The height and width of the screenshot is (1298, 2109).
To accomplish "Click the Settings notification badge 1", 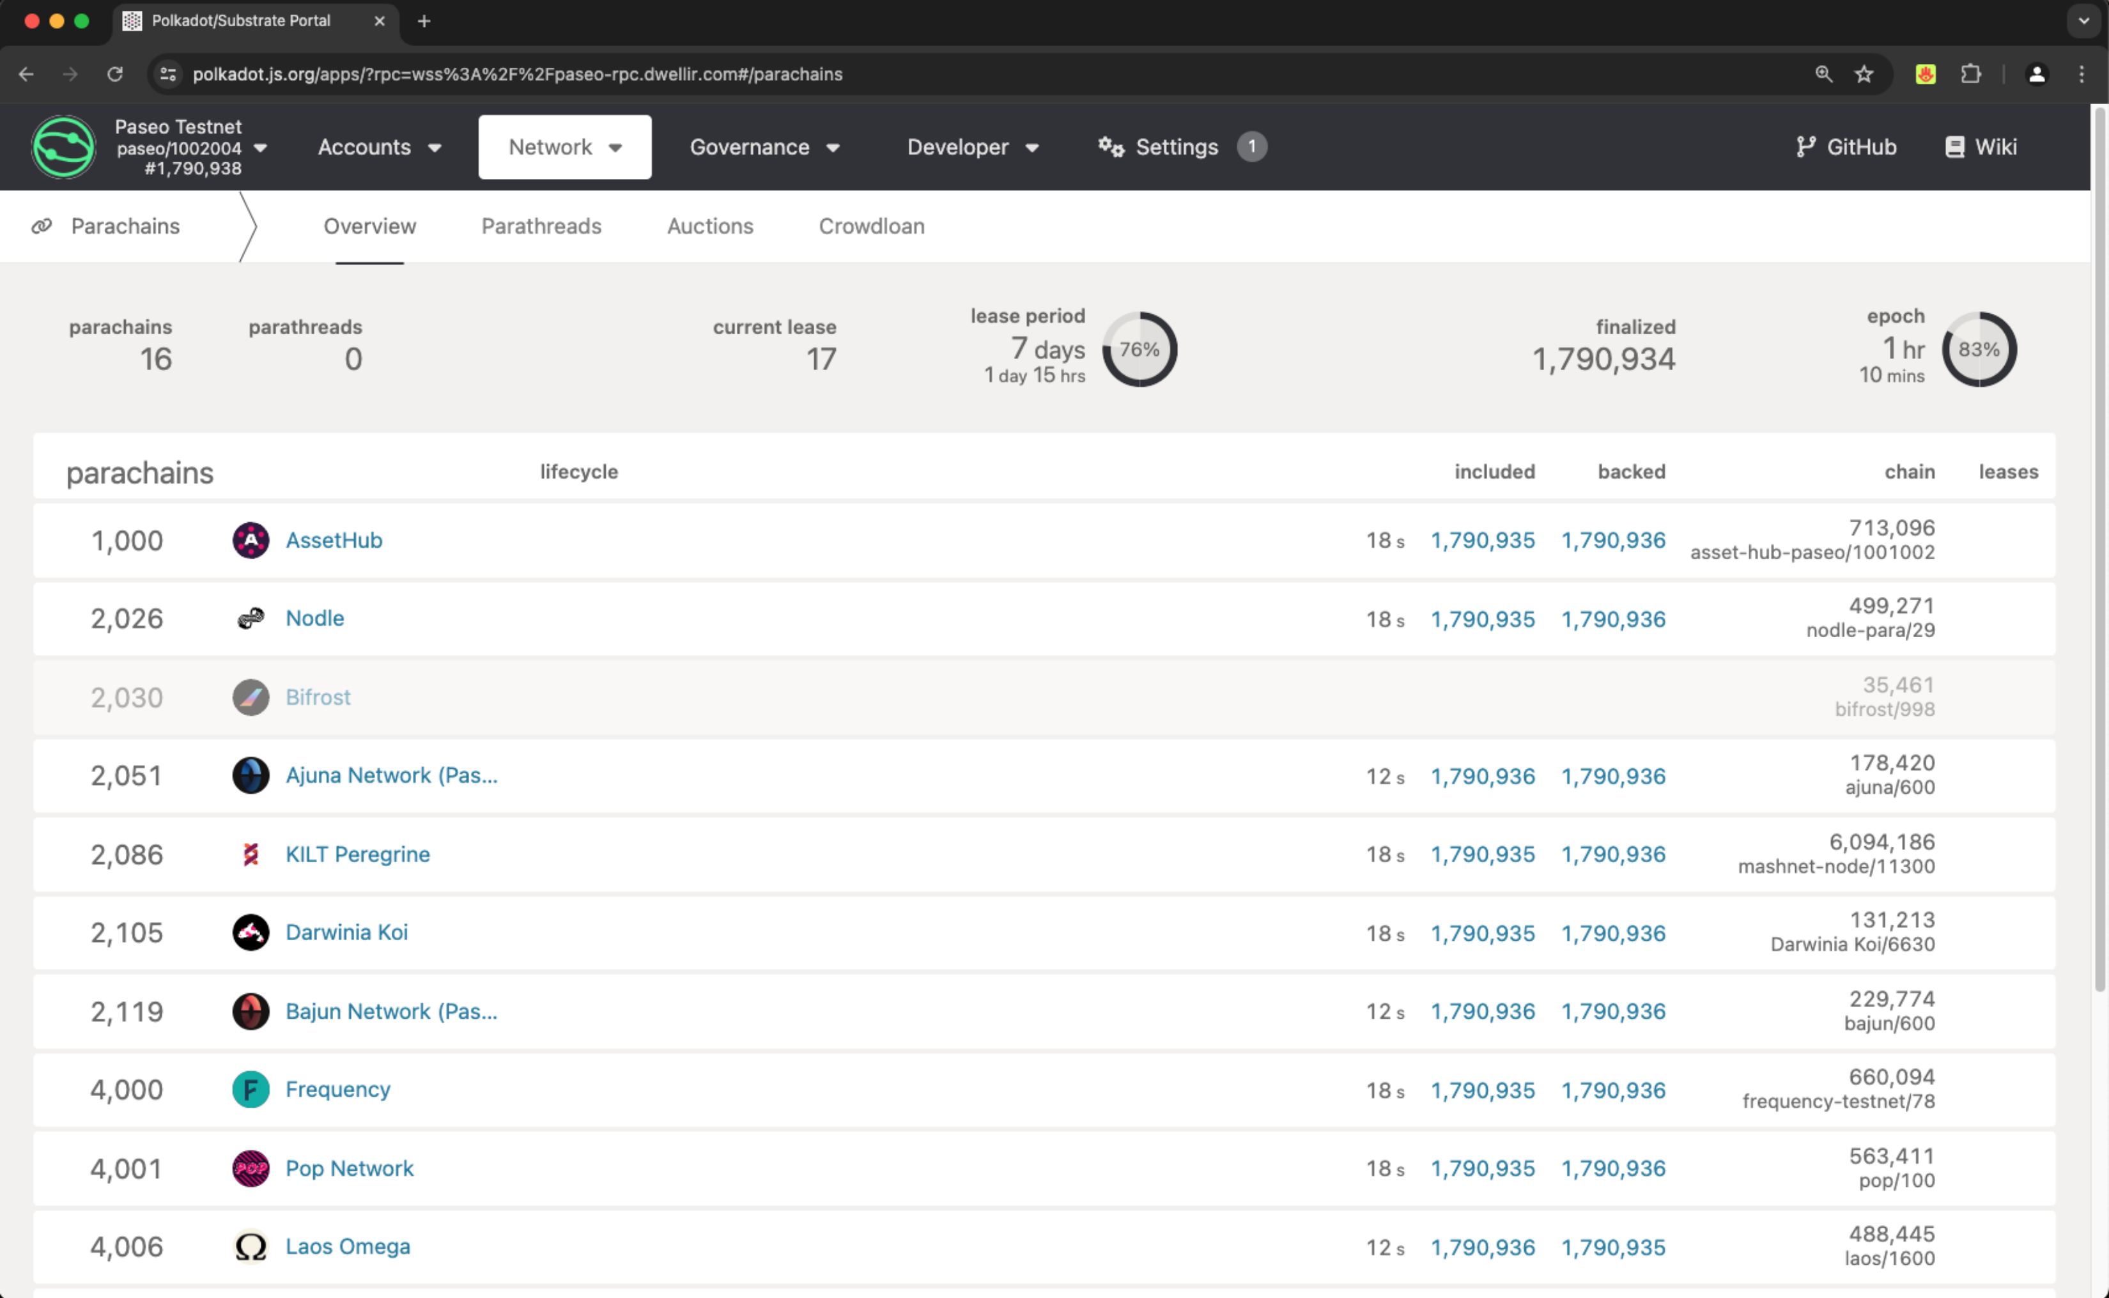I will pos(1251,147).
